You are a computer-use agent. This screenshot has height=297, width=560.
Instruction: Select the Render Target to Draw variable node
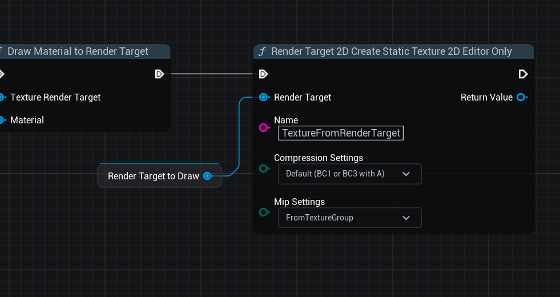click(x=160, y=175)
